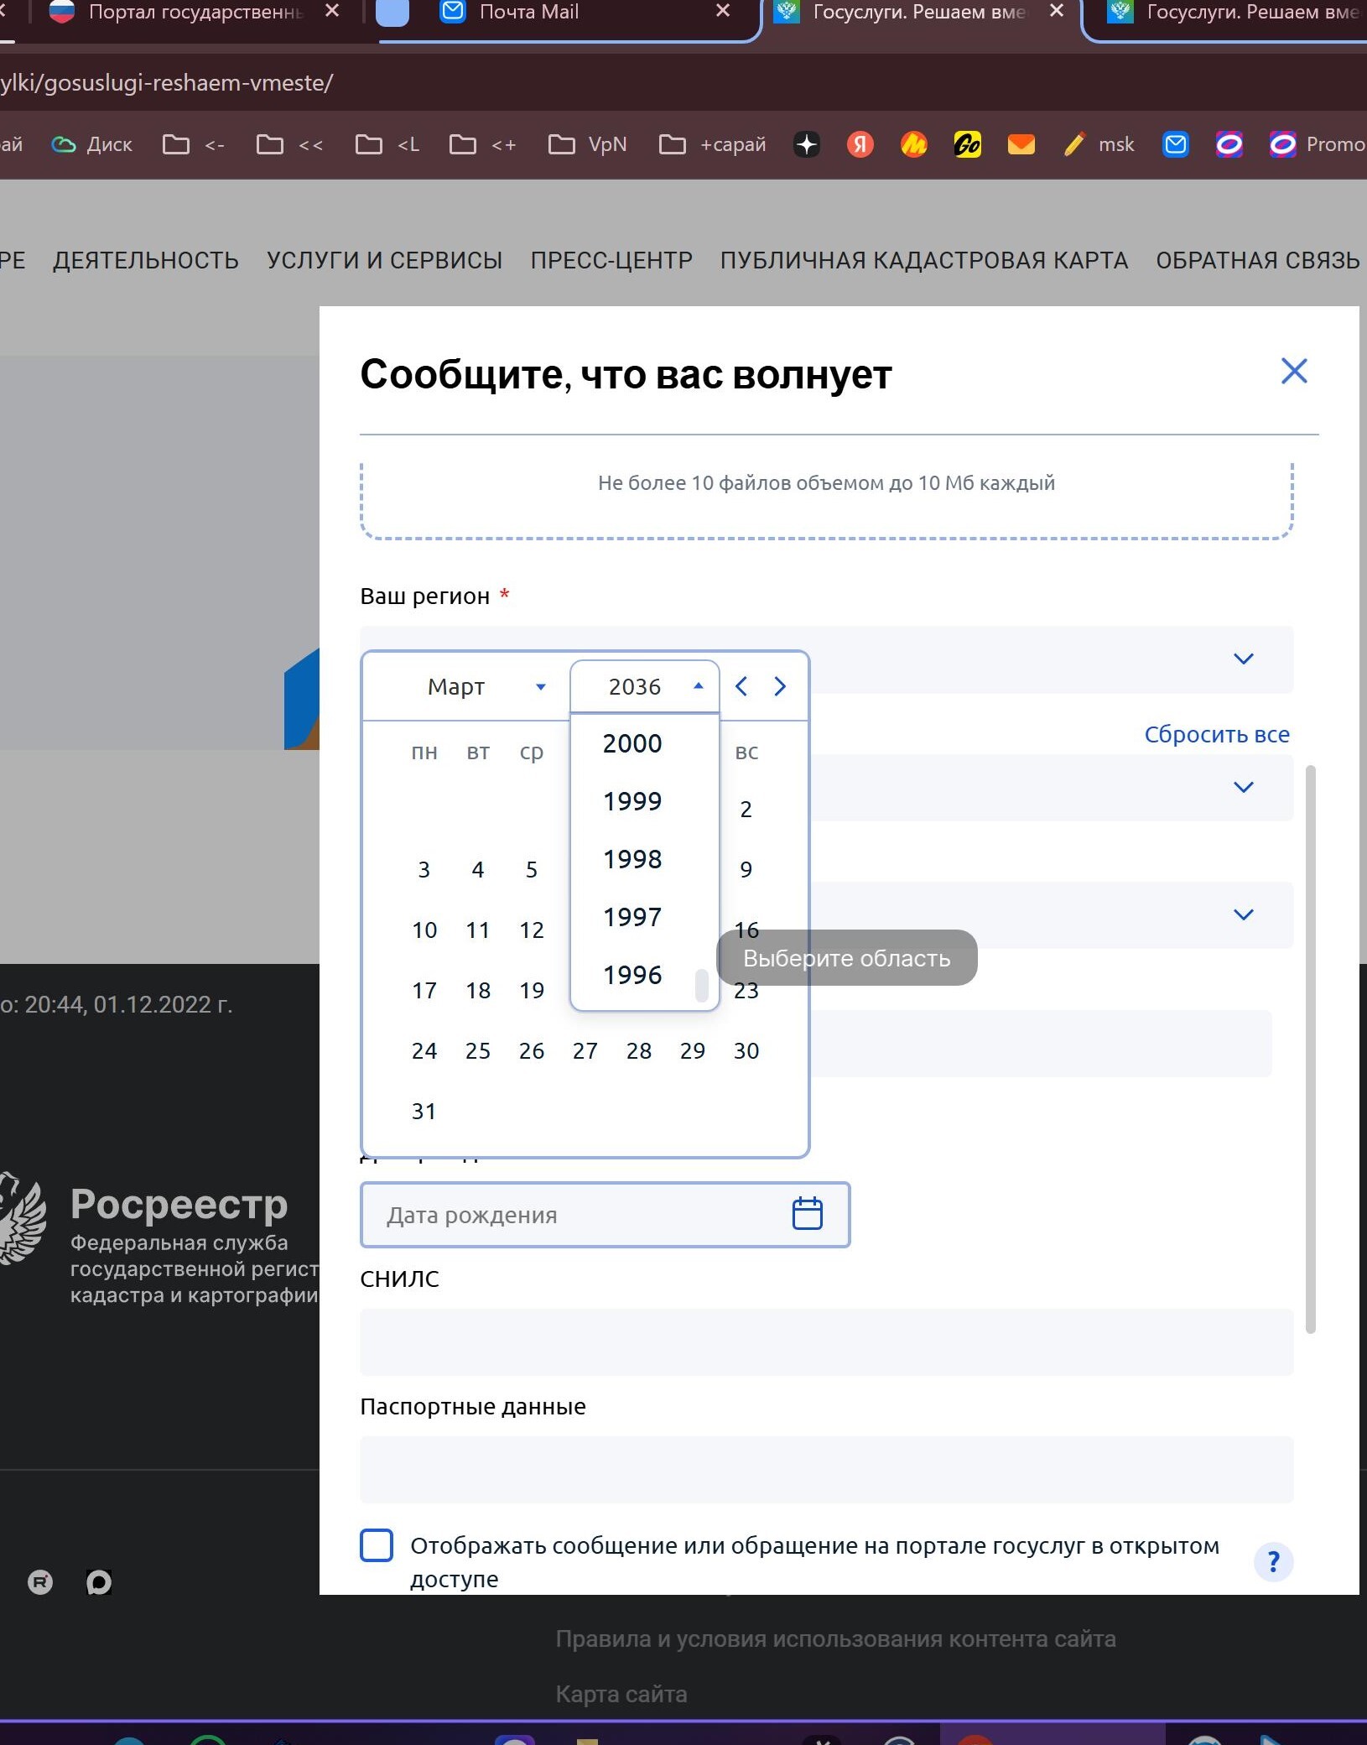Close the feedback dialog with X
This screenshot has height=1745, width=1367.
pyautogui.click(x=1294, y=371)
